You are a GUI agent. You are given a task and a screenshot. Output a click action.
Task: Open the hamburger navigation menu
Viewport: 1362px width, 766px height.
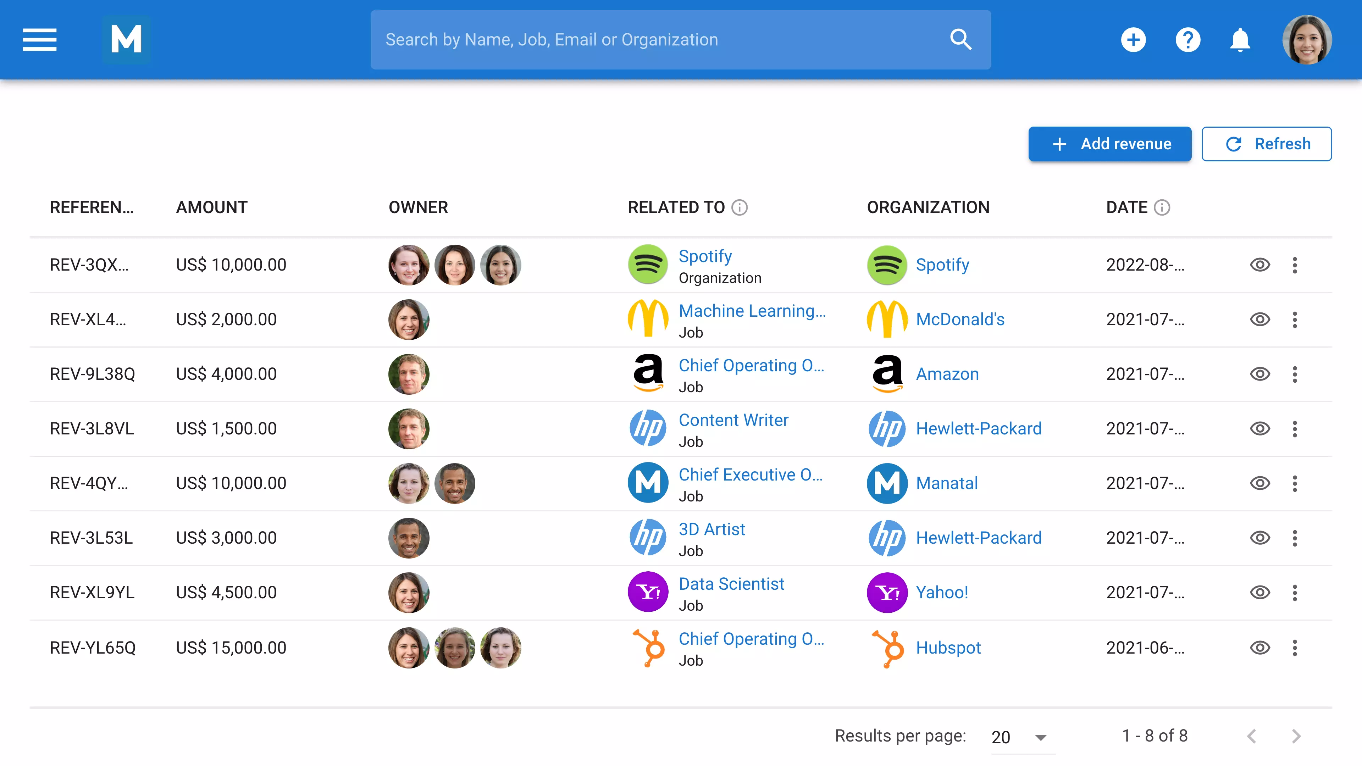[x=40, y=40]
